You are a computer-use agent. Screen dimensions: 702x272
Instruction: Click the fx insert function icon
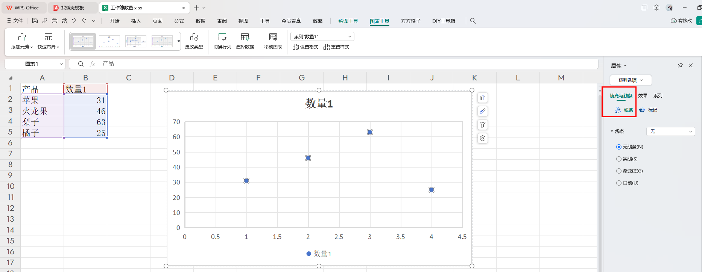tap(92, 64)
